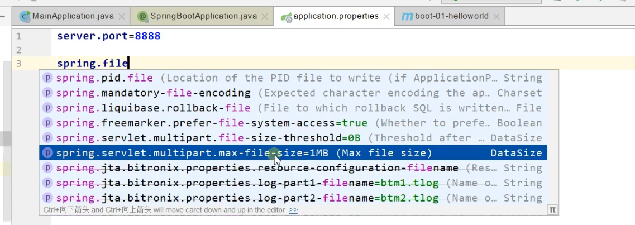Click property icon beside log-part2-filename
The width and height of the screenshot is (635, 225).
point(48,198)
